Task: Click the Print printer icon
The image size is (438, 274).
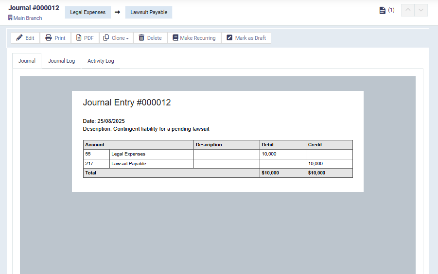Action: 49,38
